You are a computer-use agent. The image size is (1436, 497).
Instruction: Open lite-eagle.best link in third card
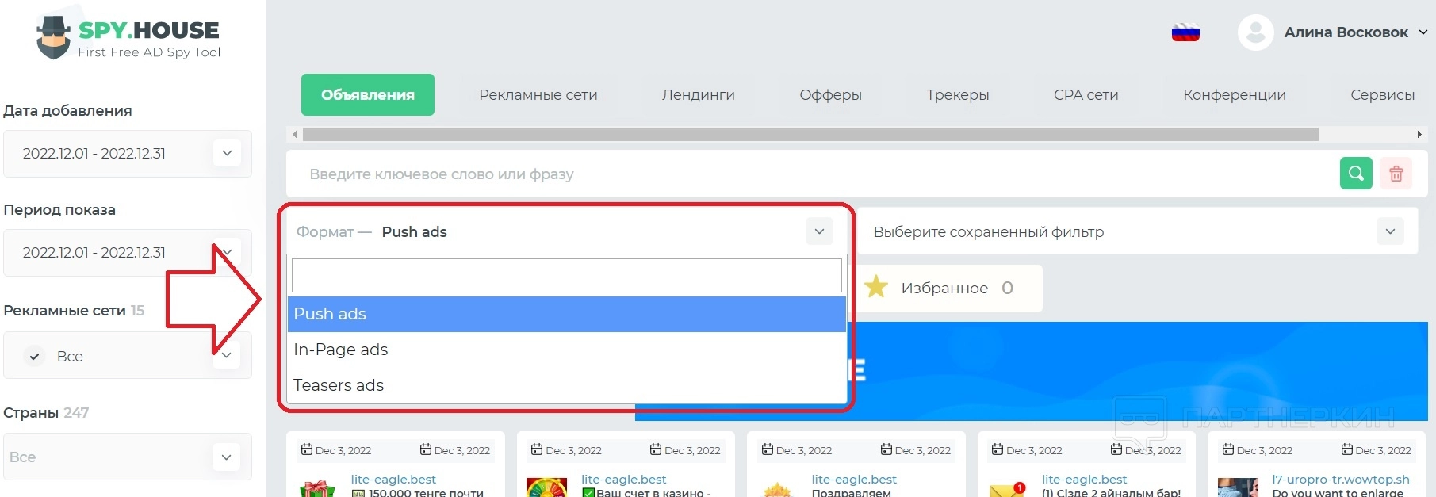coord(854,479)
